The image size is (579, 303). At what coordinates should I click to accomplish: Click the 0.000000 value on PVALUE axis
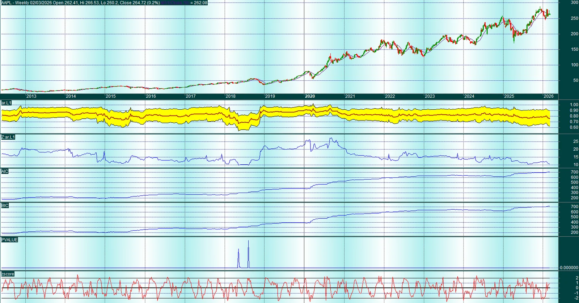coord(569,268)
